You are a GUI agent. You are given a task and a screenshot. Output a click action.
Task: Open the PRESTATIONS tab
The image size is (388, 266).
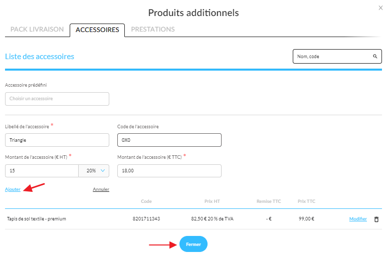153,30
